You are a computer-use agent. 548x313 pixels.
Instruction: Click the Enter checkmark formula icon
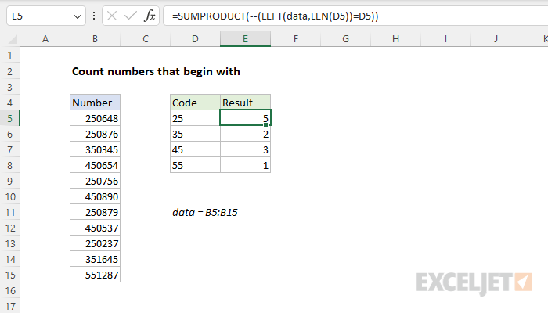131,16
